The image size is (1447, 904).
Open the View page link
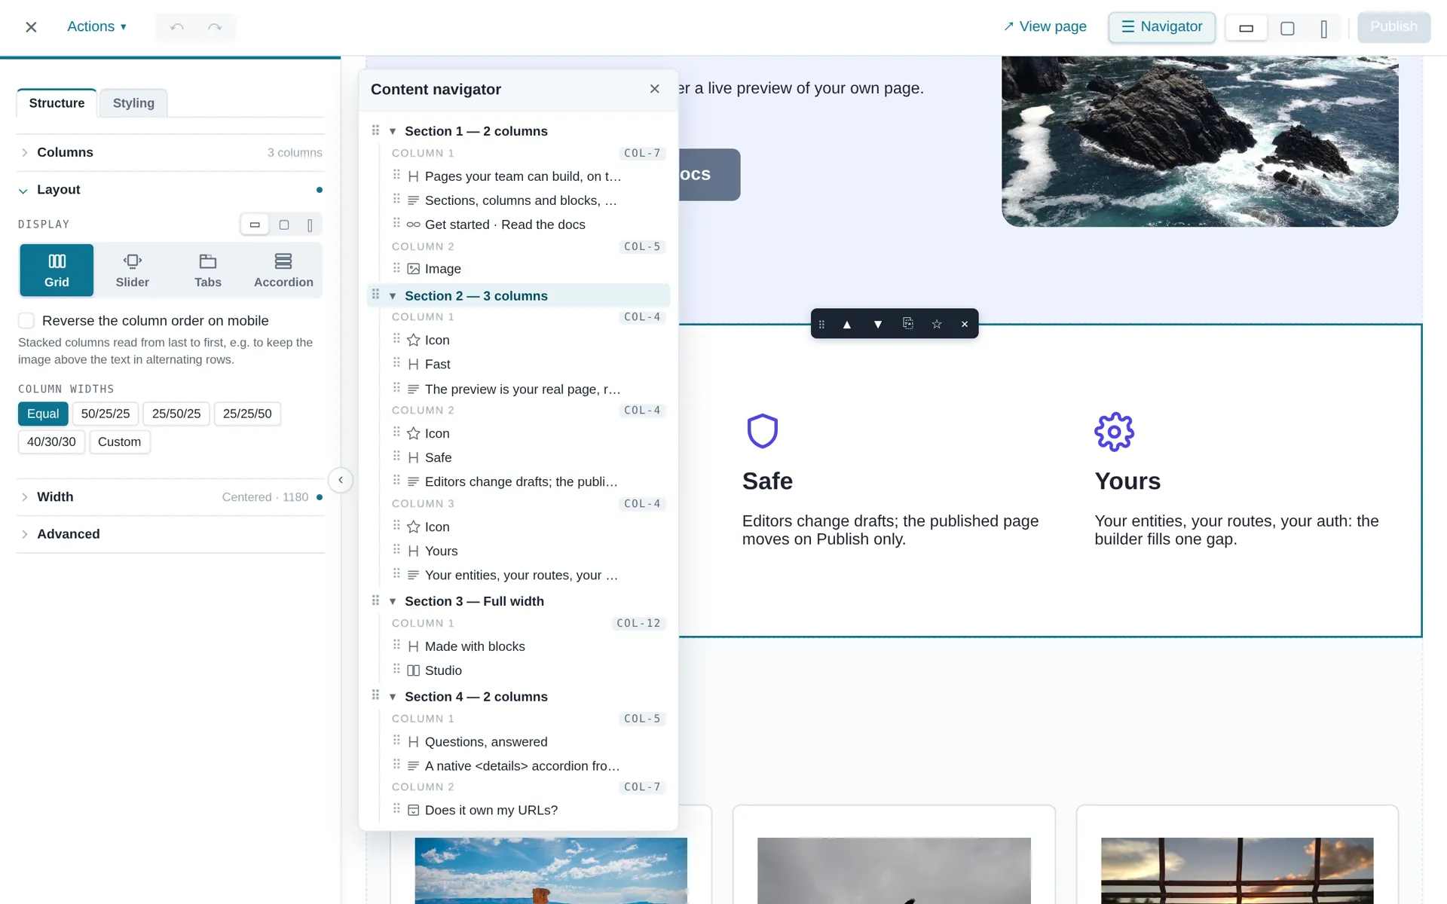[x=1045, y=27]
